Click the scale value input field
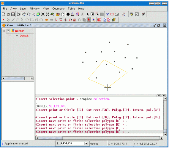This screenshot has height=148, width=169. [72, 144]
